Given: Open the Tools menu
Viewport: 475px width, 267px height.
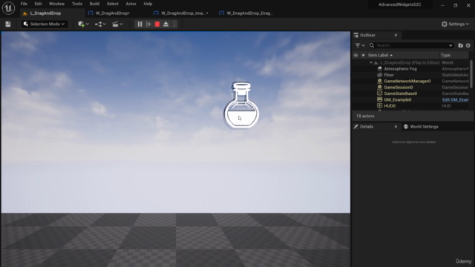Looking at the screenshot, I should pyautogui.click(x=77, y=4).
